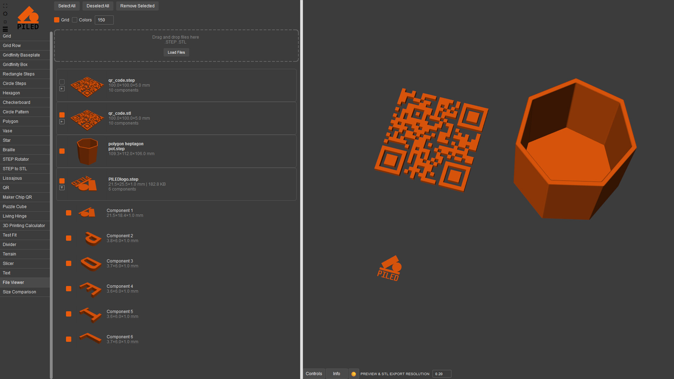Click the hamburger menu icon
This screenshot has height=379, width=674.
(x=5, y=29)
